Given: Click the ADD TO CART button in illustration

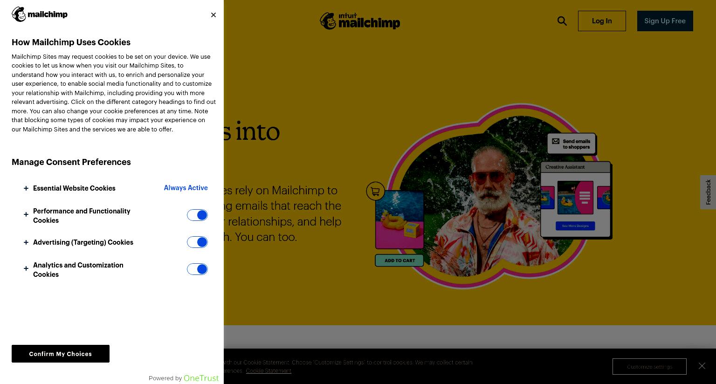Looking at the screenshot, I should (x=399, y=261).
